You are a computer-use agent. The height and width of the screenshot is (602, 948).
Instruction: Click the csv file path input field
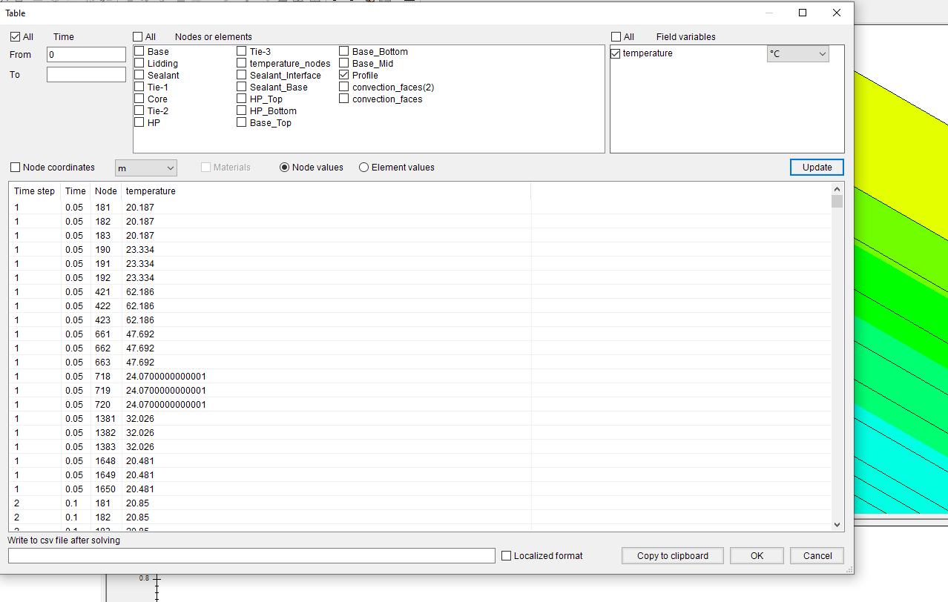tap(251, 555)
